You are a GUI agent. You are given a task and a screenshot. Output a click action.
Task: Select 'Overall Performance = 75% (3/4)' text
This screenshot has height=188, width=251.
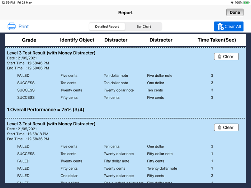tap(47, 110)
